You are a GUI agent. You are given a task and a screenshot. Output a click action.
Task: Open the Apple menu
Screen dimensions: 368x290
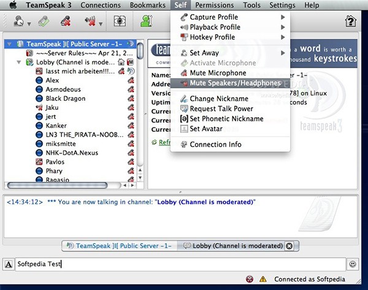[x=13, y=5]
